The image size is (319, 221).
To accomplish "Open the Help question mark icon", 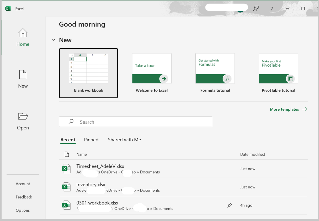I will point(271,9).
